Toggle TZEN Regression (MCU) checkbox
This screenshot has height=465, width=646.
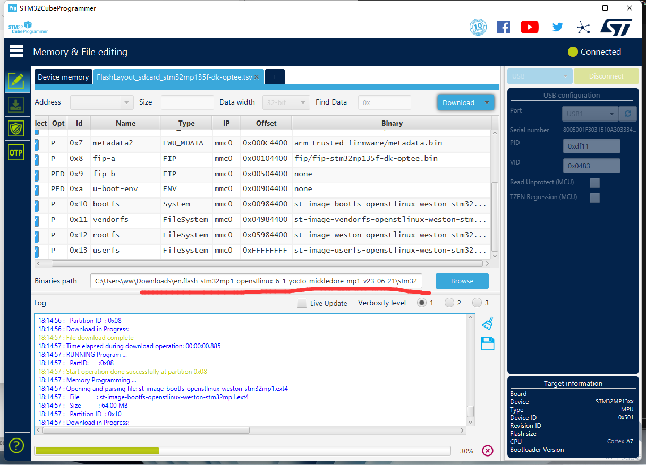[x=595, y=197]
